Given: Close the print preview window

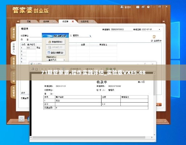Looking at the screenshot, I should pyautogui.click(x=152, y=64).
